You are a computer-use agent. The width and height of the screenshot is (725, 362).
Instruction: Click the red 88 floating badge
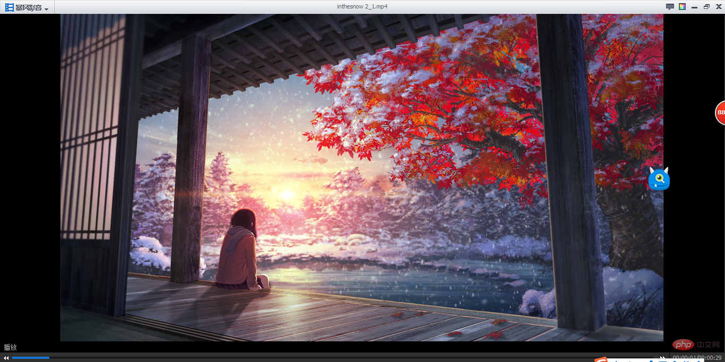[720, 112]
